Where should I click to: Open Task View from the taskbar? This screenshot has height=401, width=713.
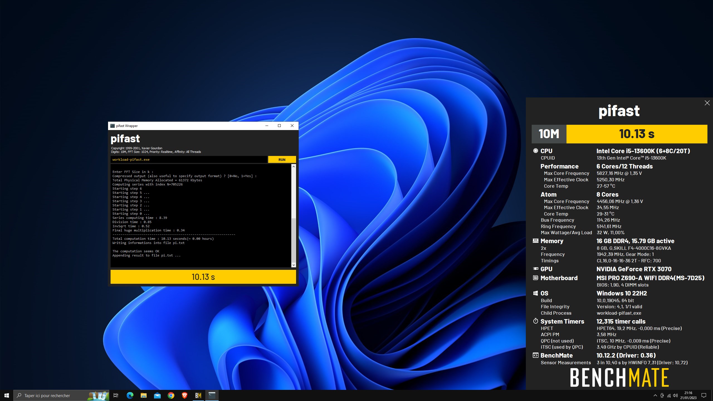click(116, 395)
